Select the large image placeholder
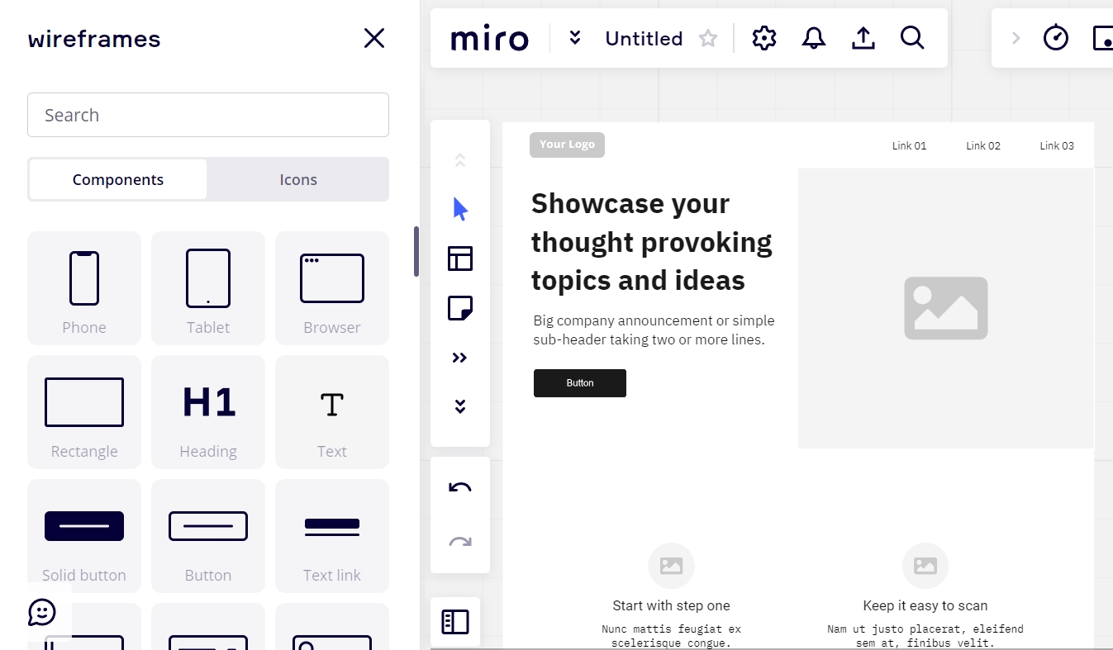 (946, 308)
